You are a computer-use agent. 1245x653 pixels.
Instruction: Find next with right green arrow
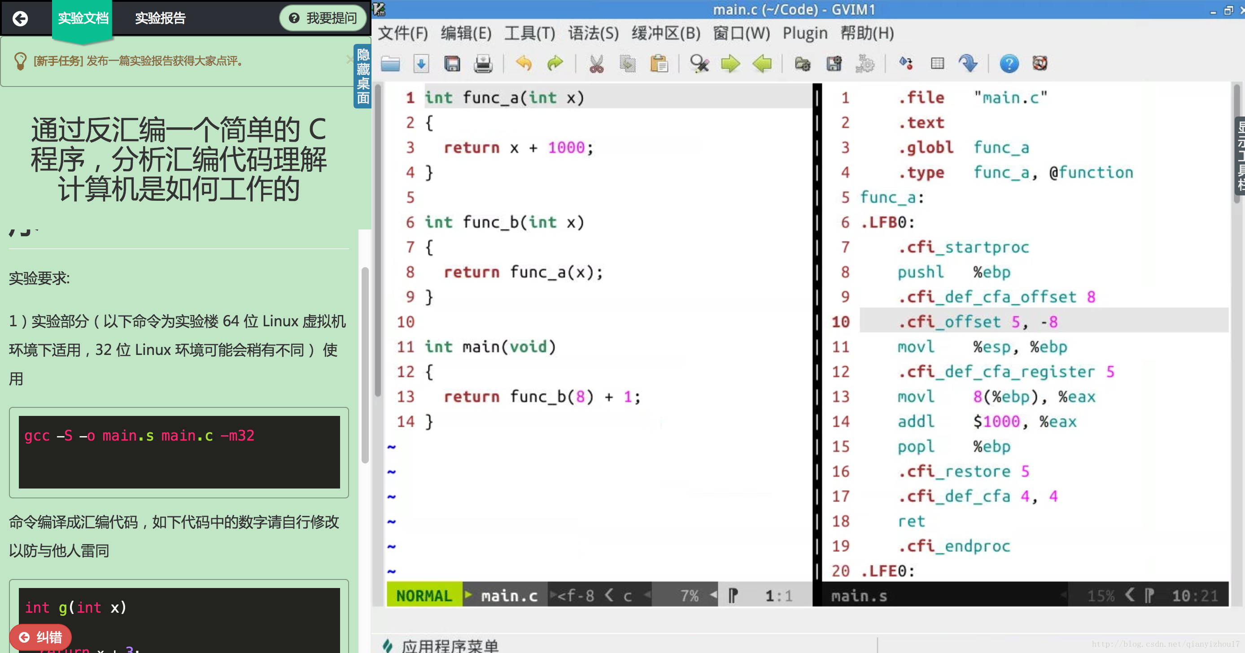(x=730, y=64)
